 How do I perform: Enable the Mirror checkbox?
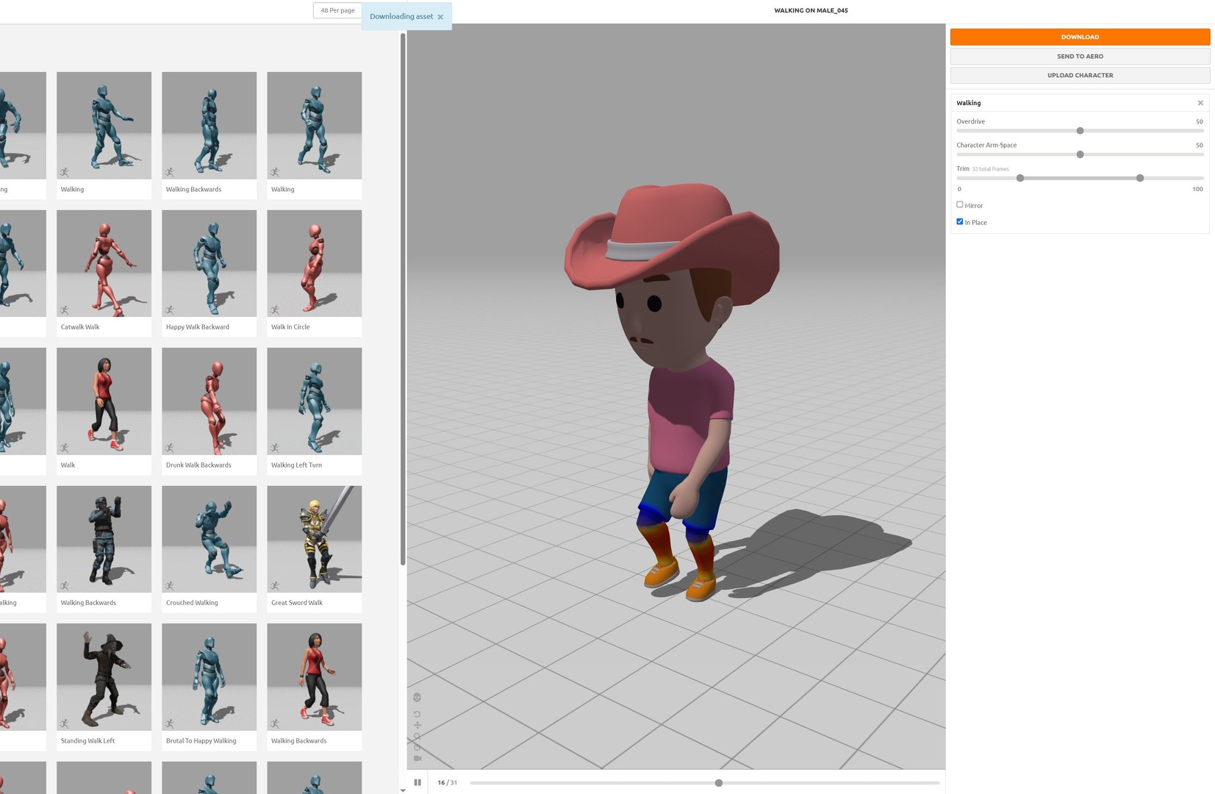click(x=959, y=204)
